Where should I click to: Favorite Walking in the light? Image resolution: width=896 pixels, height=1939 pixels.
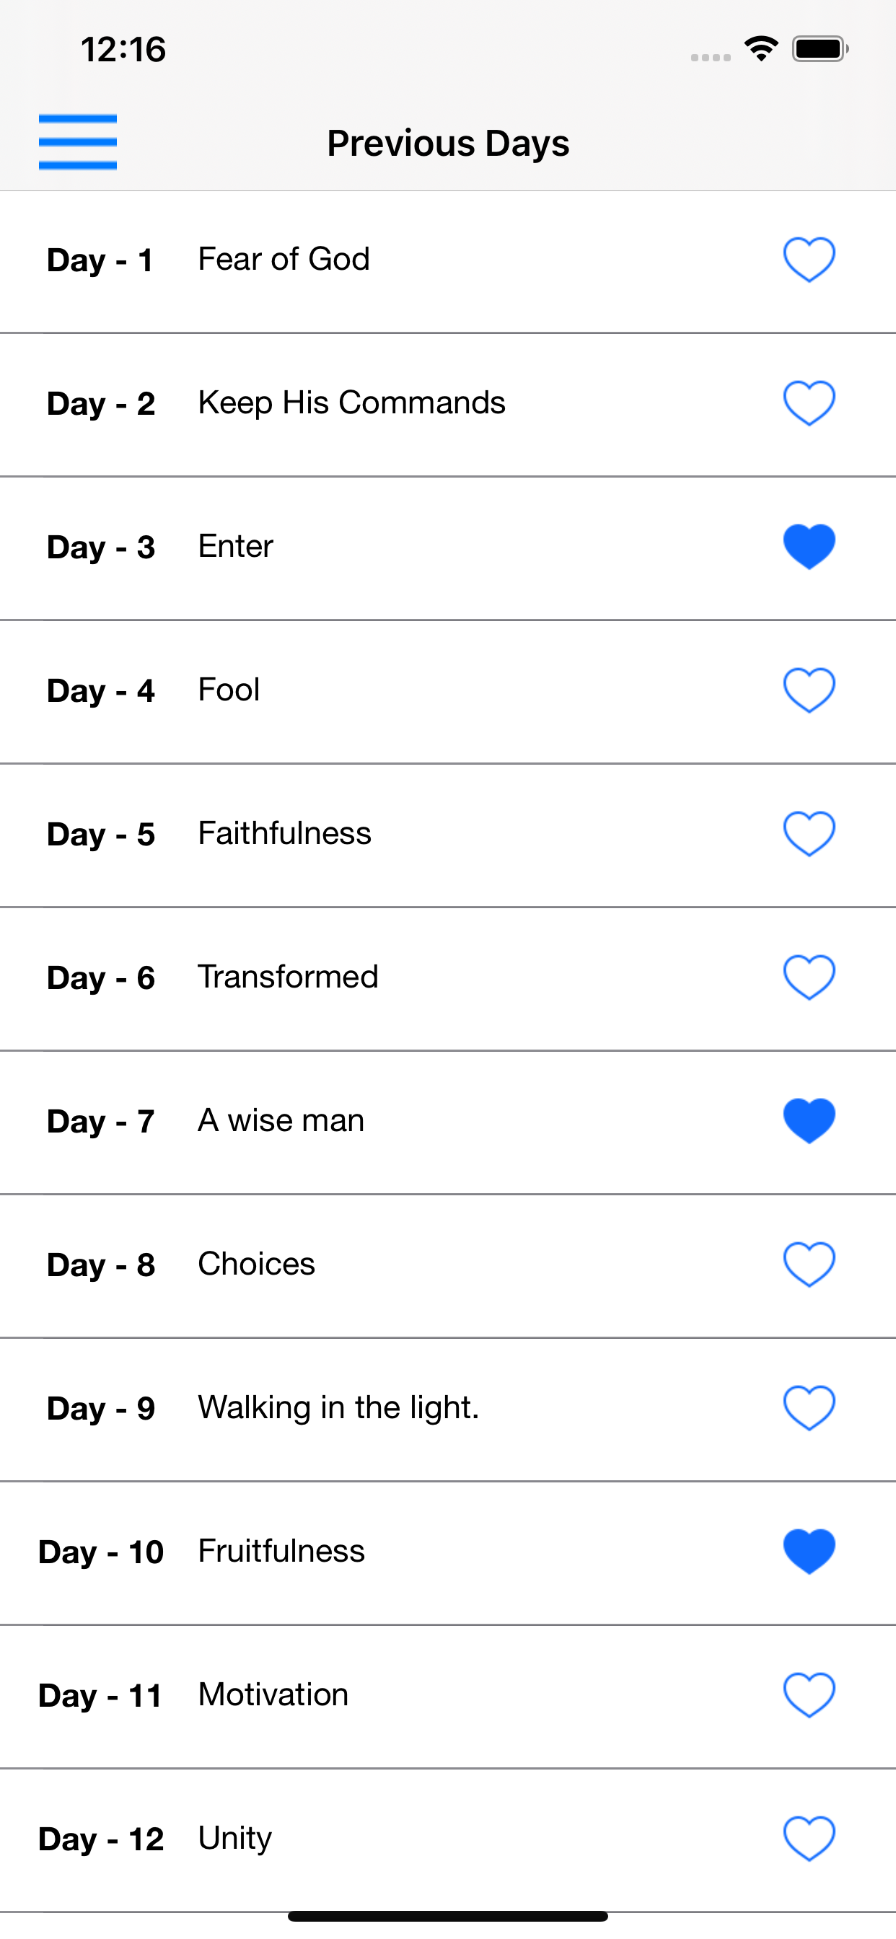coord(809,1408)
